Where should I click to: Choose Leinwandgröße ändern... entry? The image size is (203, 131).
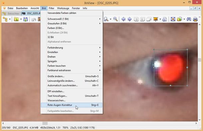point(72,81)
